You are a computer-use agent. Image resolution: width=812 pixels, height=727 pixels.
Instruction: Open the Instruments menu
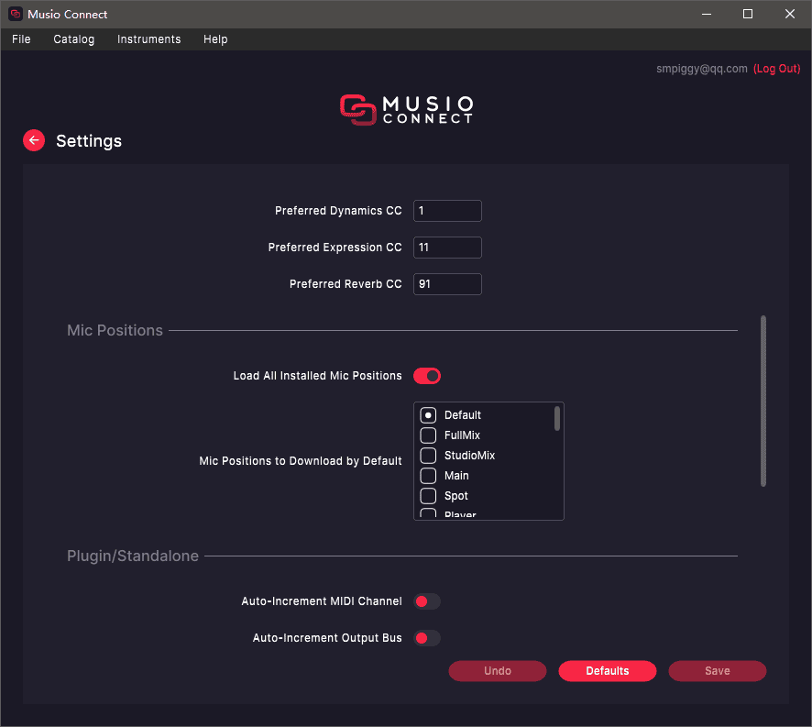[x=149, y=39]
